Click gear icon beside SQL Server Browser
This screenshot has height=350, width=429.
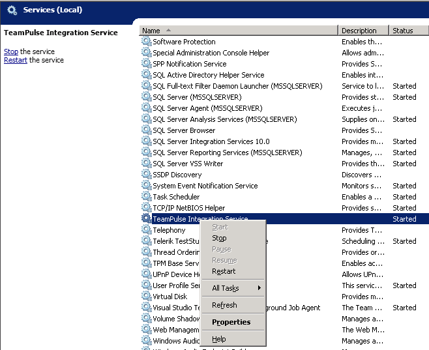point(147,130)
